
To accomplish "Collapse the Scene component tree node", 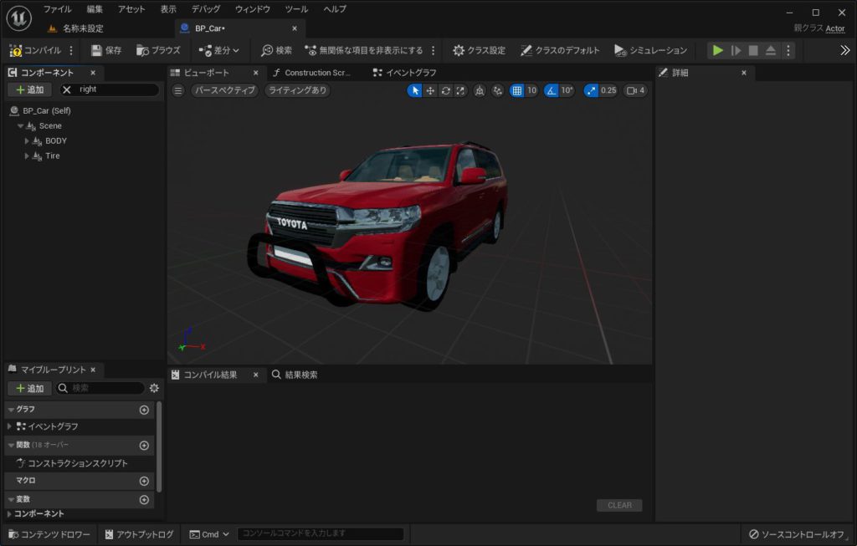I will (20, 126).
